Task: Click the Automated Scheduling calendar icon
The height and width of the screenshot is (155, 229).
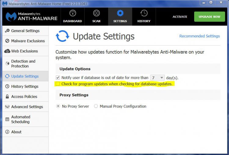Action: pos(7,119)
